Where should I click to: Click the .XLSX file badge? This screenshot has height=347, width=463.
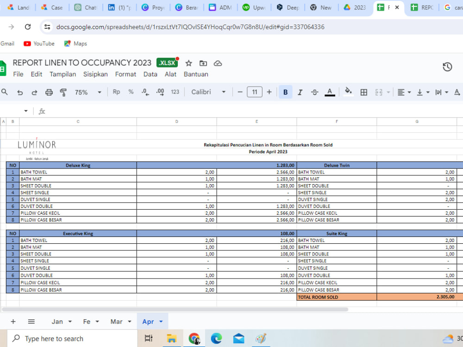click(x=167, y=63)
